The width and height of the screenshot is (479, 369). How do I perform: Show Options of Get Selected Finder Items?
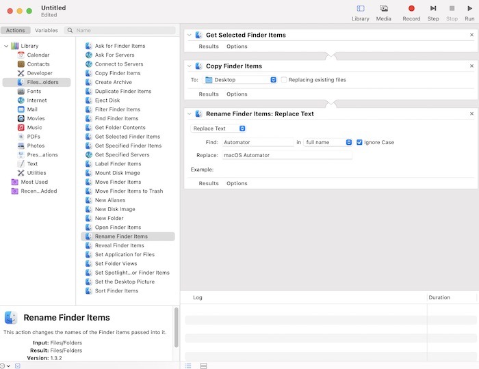(x=237, y=46)
